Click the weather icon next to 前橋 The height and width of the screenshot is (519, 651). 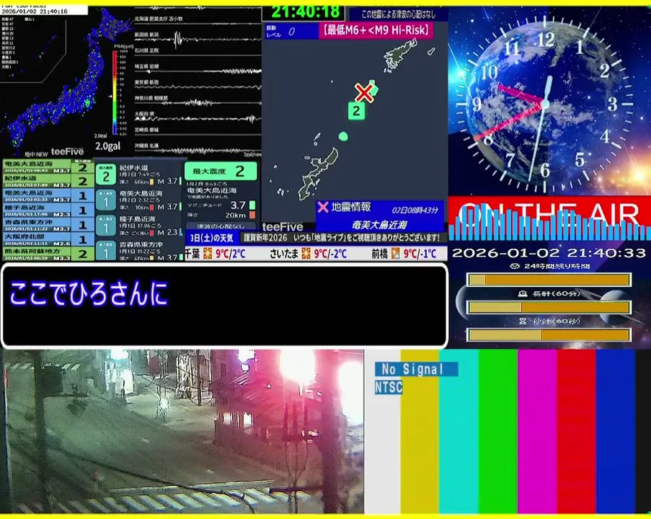[395, 253]
